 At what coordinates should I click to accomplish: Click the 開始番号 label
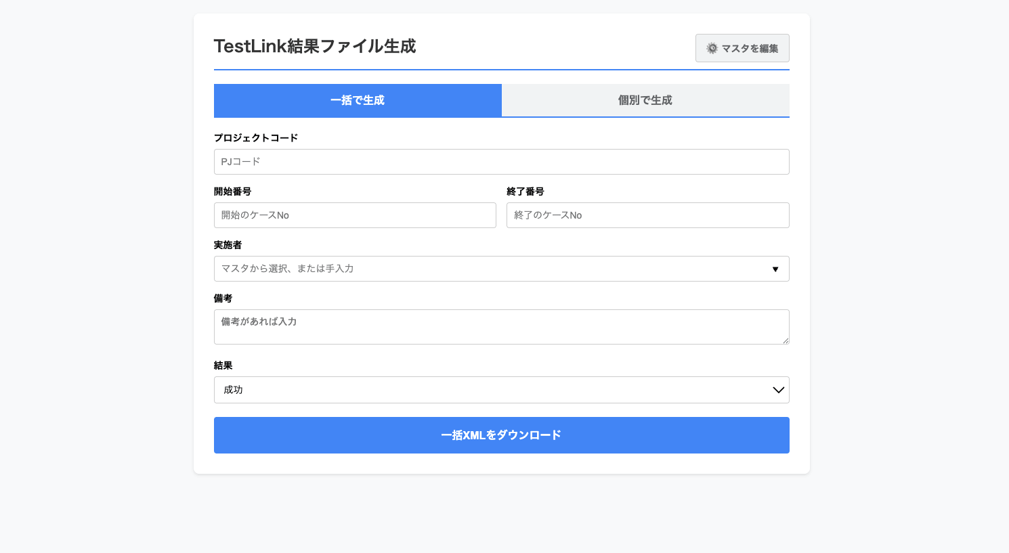point(232,192)
